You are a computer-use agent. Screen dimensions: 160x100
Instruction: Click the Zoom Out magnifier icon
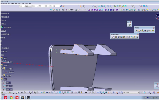(x=55, y=93)
